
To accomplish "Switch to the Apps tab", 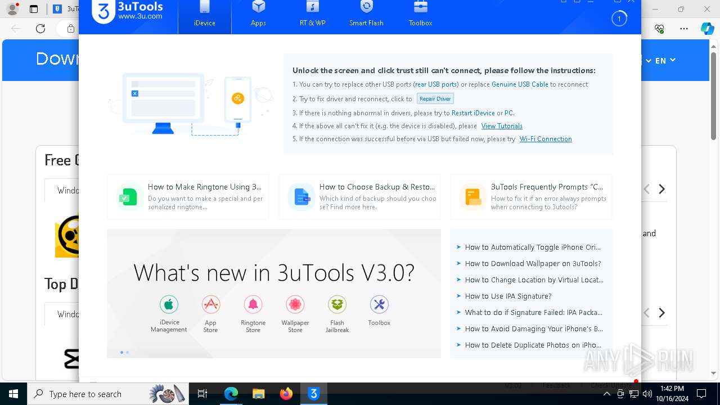I will coord(258,15).
